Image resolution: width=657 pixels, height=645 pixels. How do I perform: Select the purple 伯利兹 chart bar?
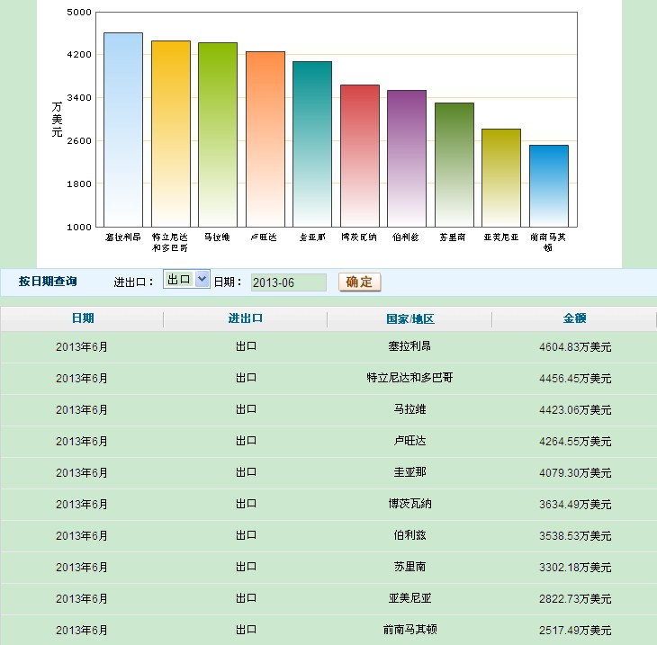point(407,158)
